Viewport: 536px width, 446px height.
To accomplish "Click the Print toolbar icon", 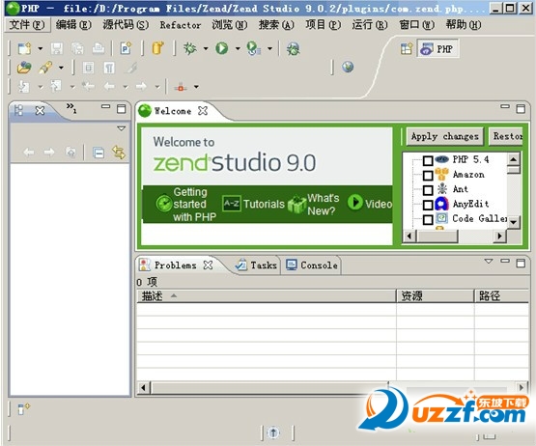I will pyautogui.click(x=99, y=48).
